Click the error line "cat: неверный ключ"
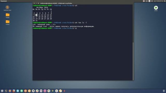 click(x=44, y=25)
